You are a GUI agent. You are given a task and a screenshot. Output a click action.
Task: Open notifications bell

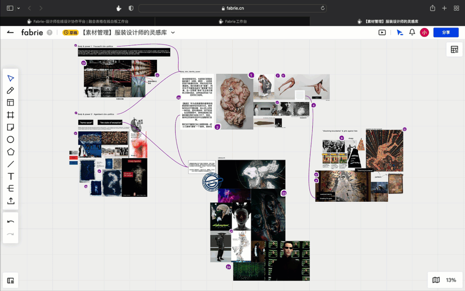pos(412,32)
